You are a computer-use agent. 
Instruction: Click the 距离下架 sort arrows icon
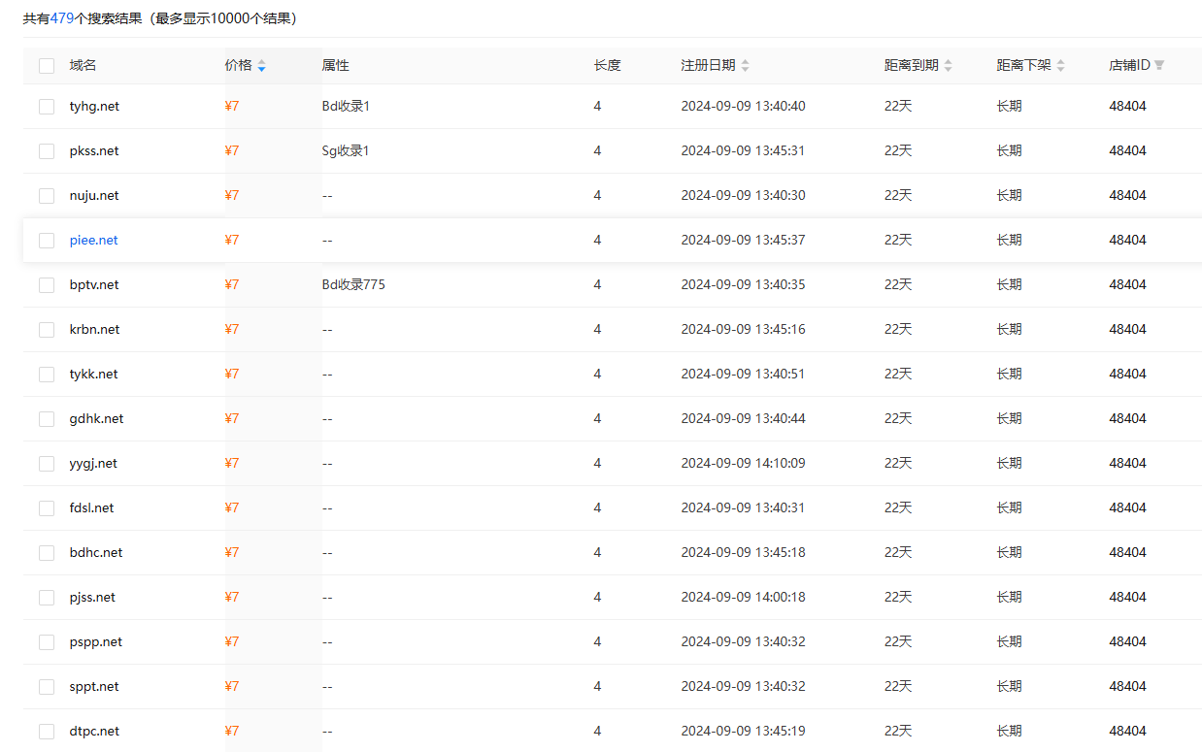[x=1060, y=66]
